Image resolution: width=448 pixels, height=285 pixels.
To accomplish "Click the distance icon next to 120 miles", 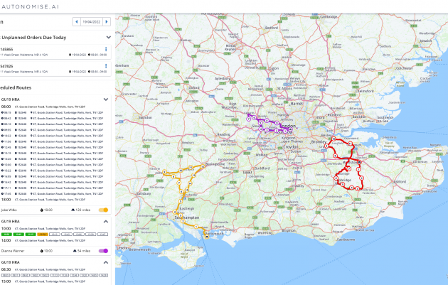I will pos(71,210).
